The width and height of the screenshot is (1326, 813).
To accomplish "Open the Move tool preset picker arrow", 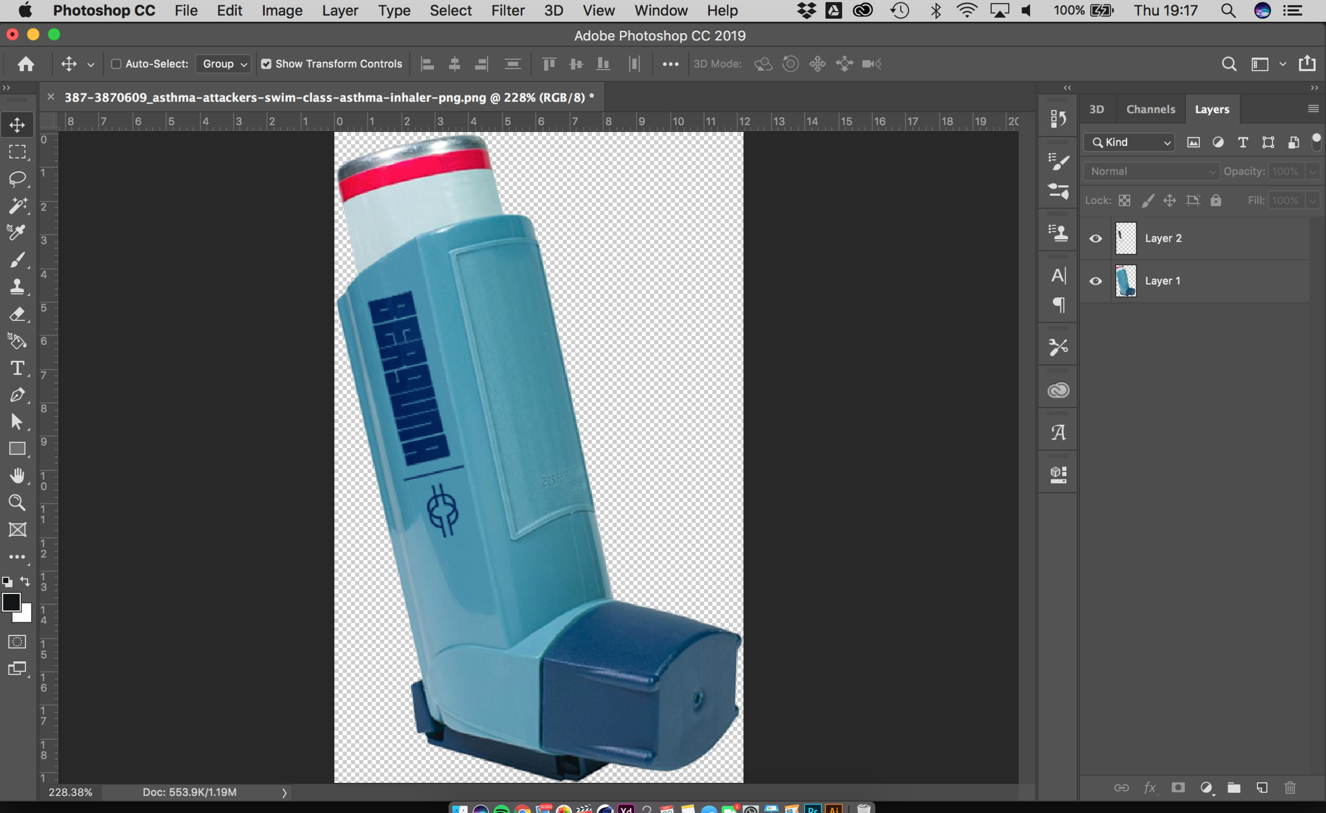I will click(x=91, y=65).
